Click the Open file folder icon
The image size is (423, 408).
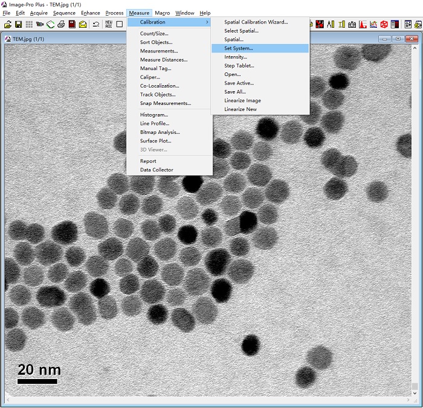(x=8, y=24)
